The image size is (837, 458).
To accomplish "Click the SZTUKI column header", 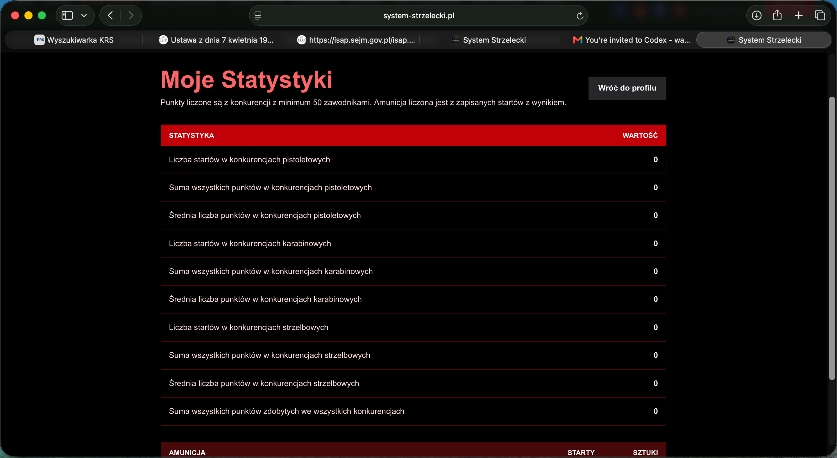I will [645, 452].
